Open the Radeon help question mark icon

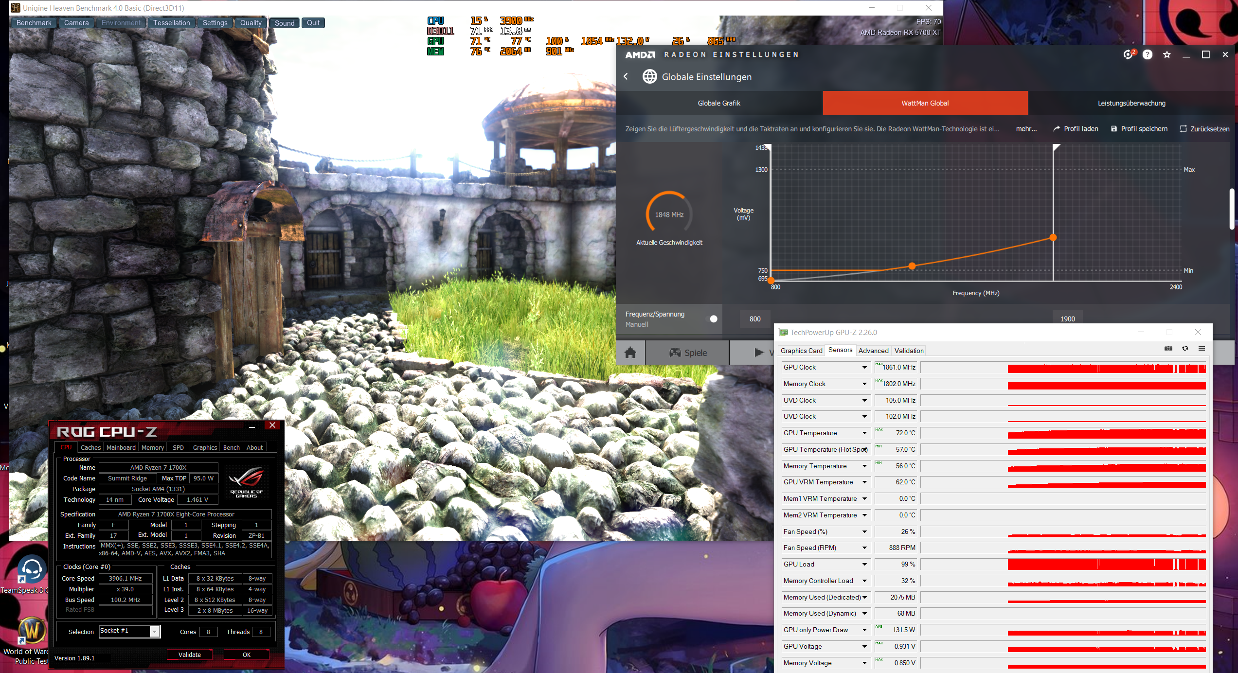1148,54
